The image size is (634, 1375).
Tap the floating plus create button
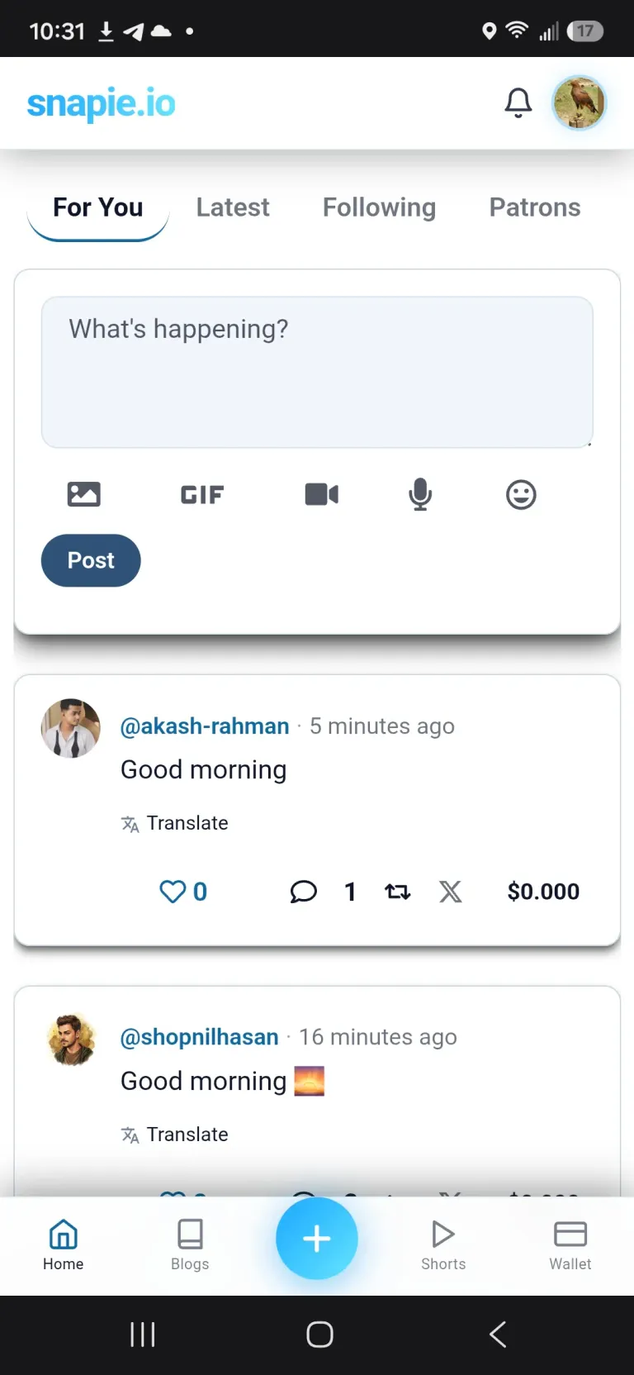pos(317,1238)
